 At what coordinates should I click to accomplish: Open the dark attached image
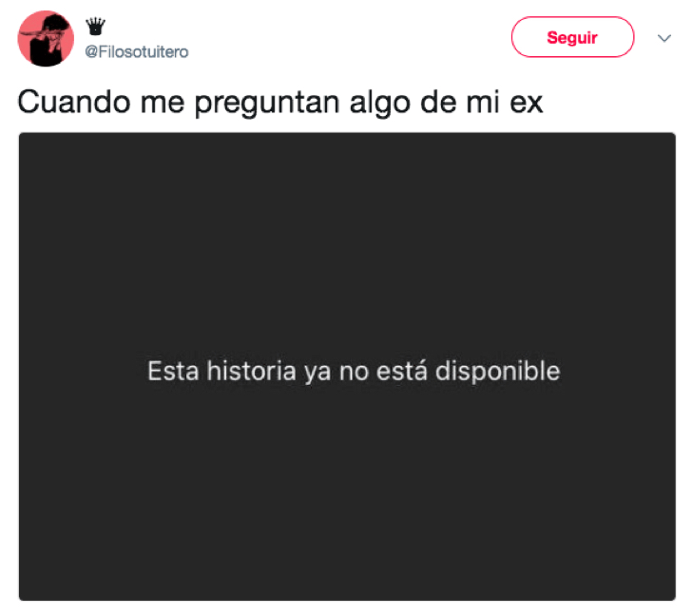click(347, 366)
